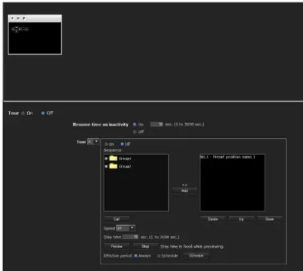The width and height of the screenshot is (303, 271).
Task: Click the Stop button
Action: [145, 246]
